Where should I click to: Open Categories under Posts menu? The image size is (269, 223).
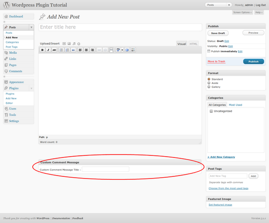click(x=12, y=42)
